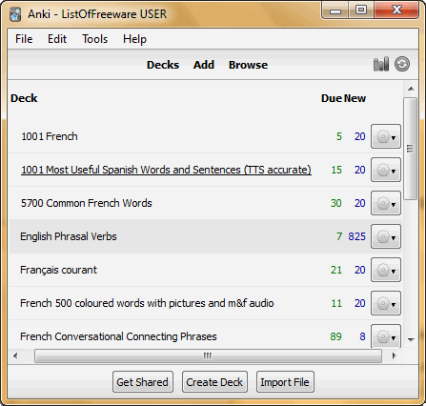Open the Edit menu
The width and height of the screenshot is (426, 406).
pyautogui.click(x=57, y=39)
